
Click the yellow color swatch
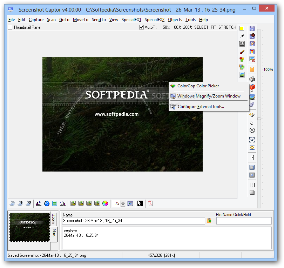(x=242, y=28)
